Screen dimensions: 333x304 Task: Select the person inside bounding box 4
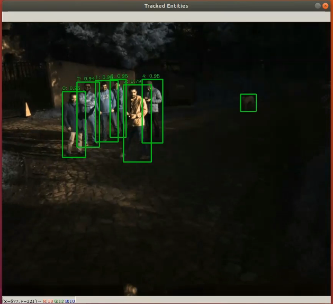pos(152,111)
